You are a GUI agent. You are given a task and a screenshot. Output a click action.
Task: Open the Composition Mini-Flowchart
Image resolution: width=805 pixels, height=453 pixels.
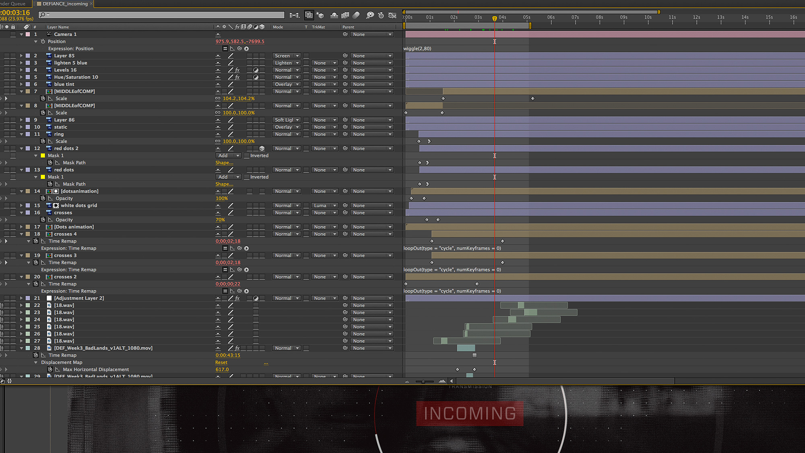[x=294, y=15]
